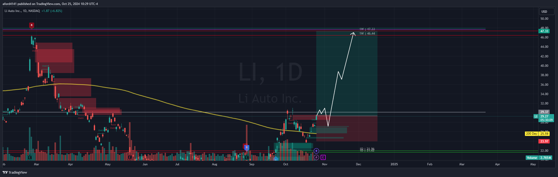
Task: Click the 36.00 price scale tick
Action: 544,85
